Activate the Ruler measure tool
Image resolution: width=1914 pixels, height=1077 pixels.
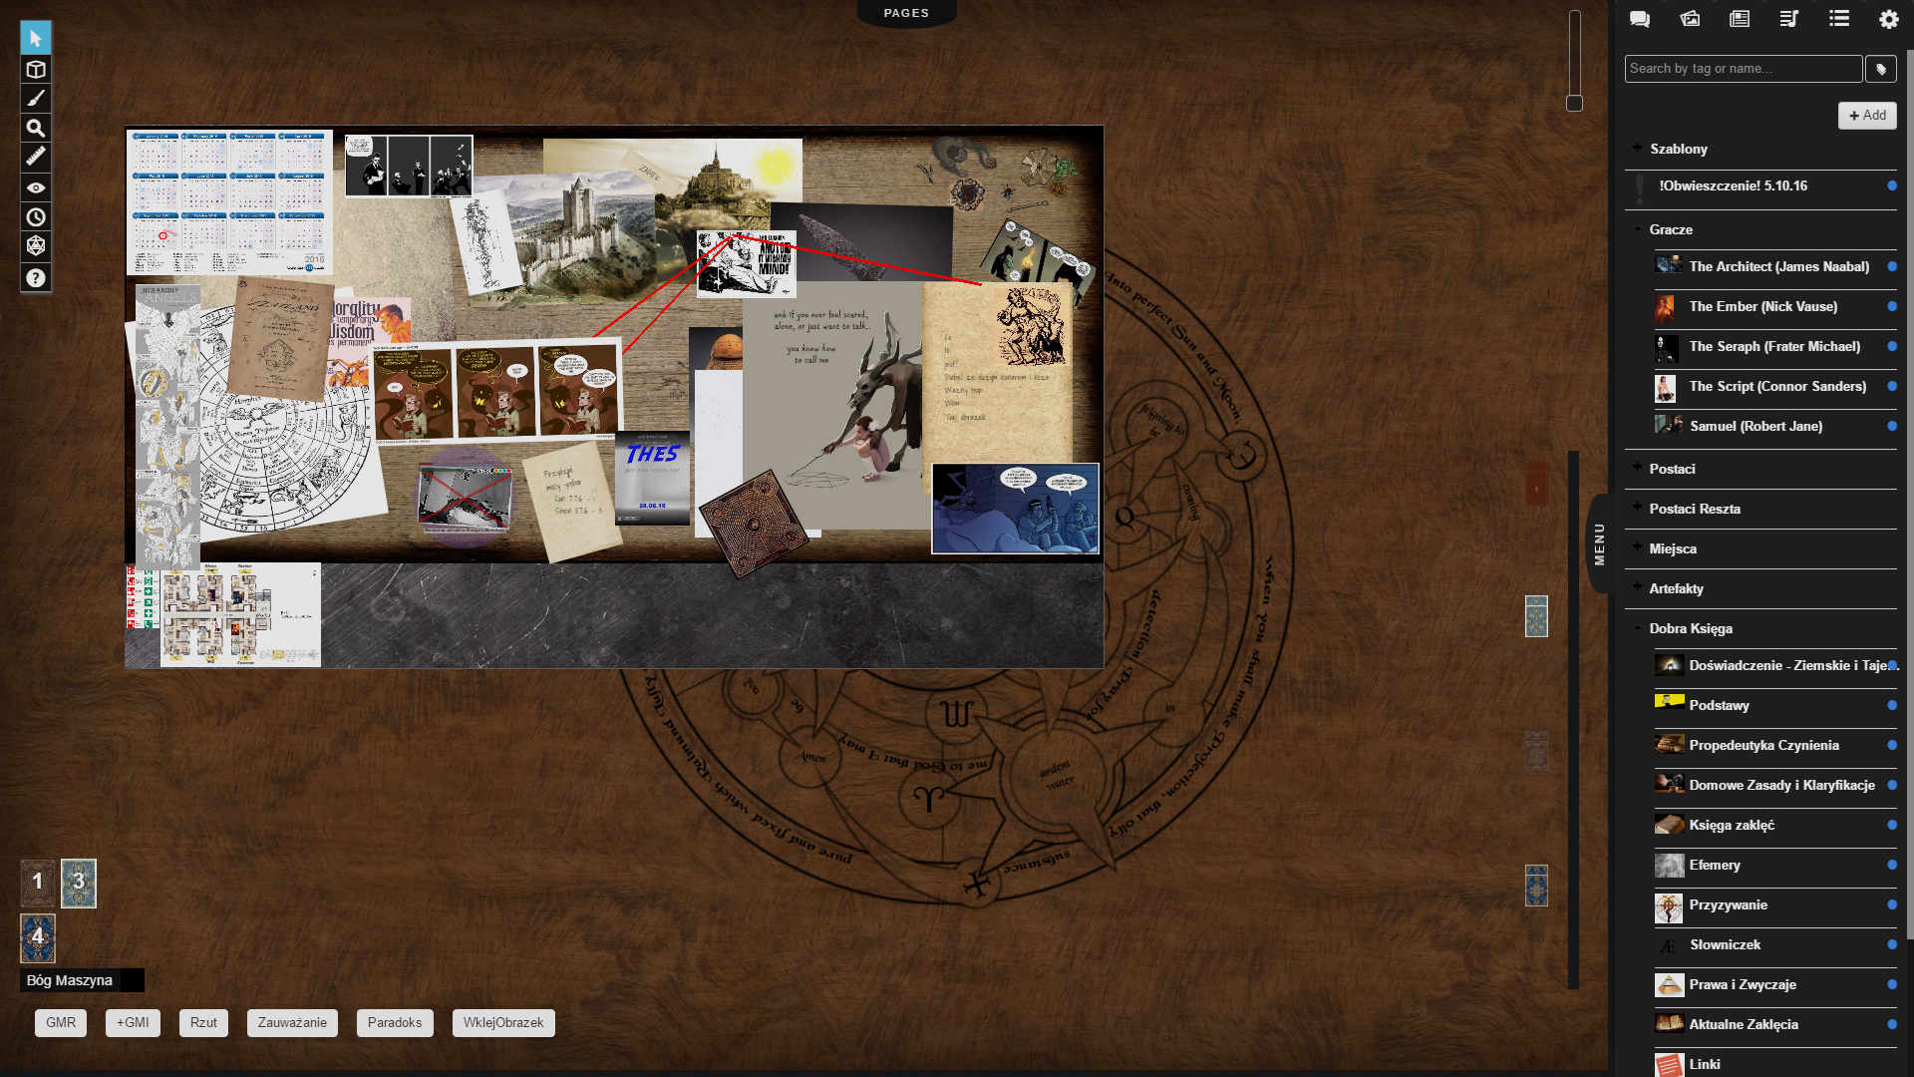[36, 157]
